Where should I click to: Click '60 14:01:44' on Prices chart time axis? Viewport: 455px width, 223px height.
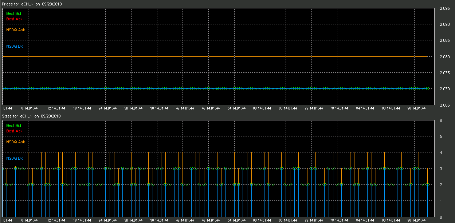tap(263, 108)
